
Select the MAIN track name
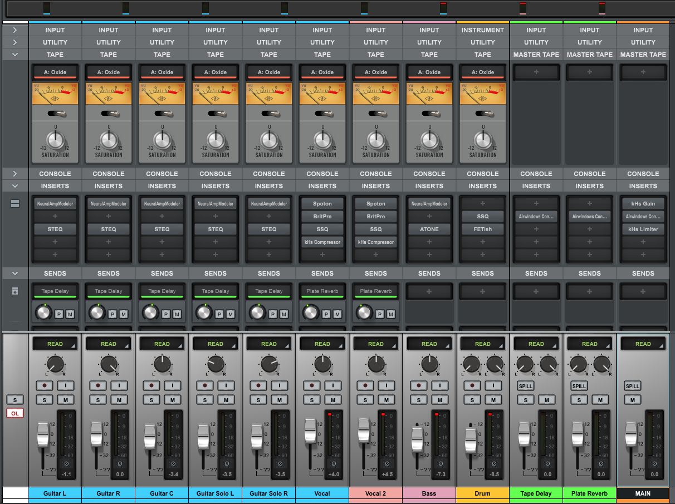pos(643,493)
